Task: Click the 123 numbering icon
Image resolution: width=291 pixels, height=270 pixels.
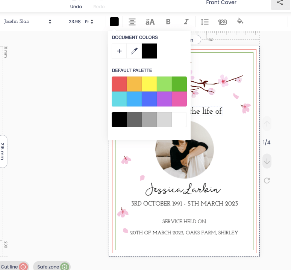Action: pyautogui.click(x=223, y=22)
